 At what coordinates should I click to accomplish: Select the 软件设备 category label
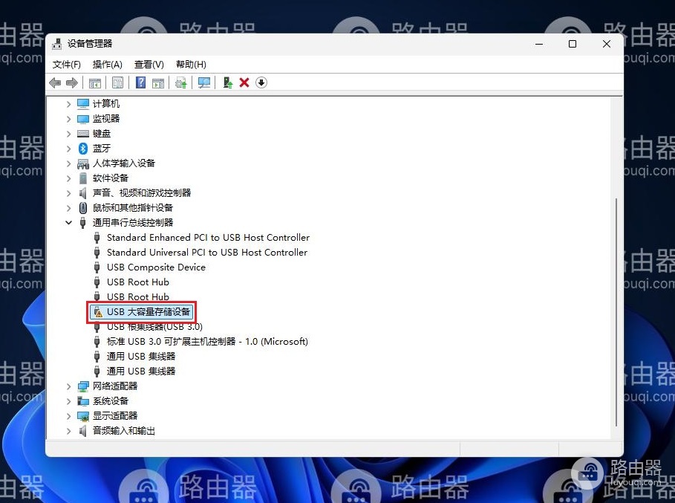pyautogui.click(x=110, y=178)
